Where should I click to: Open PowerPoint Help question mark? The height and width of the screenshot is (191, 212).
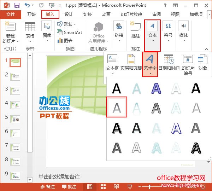tap(165, 5)
